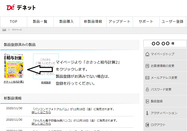Image resolution: width=187 pixels, height=131 pixels.
Task: Open the 製品一覧 menu item
Action: [40, 22]
